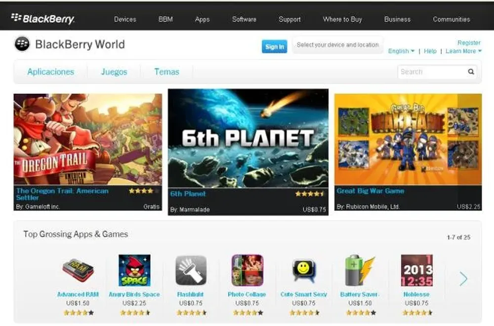Click the Sign In button

274,47
